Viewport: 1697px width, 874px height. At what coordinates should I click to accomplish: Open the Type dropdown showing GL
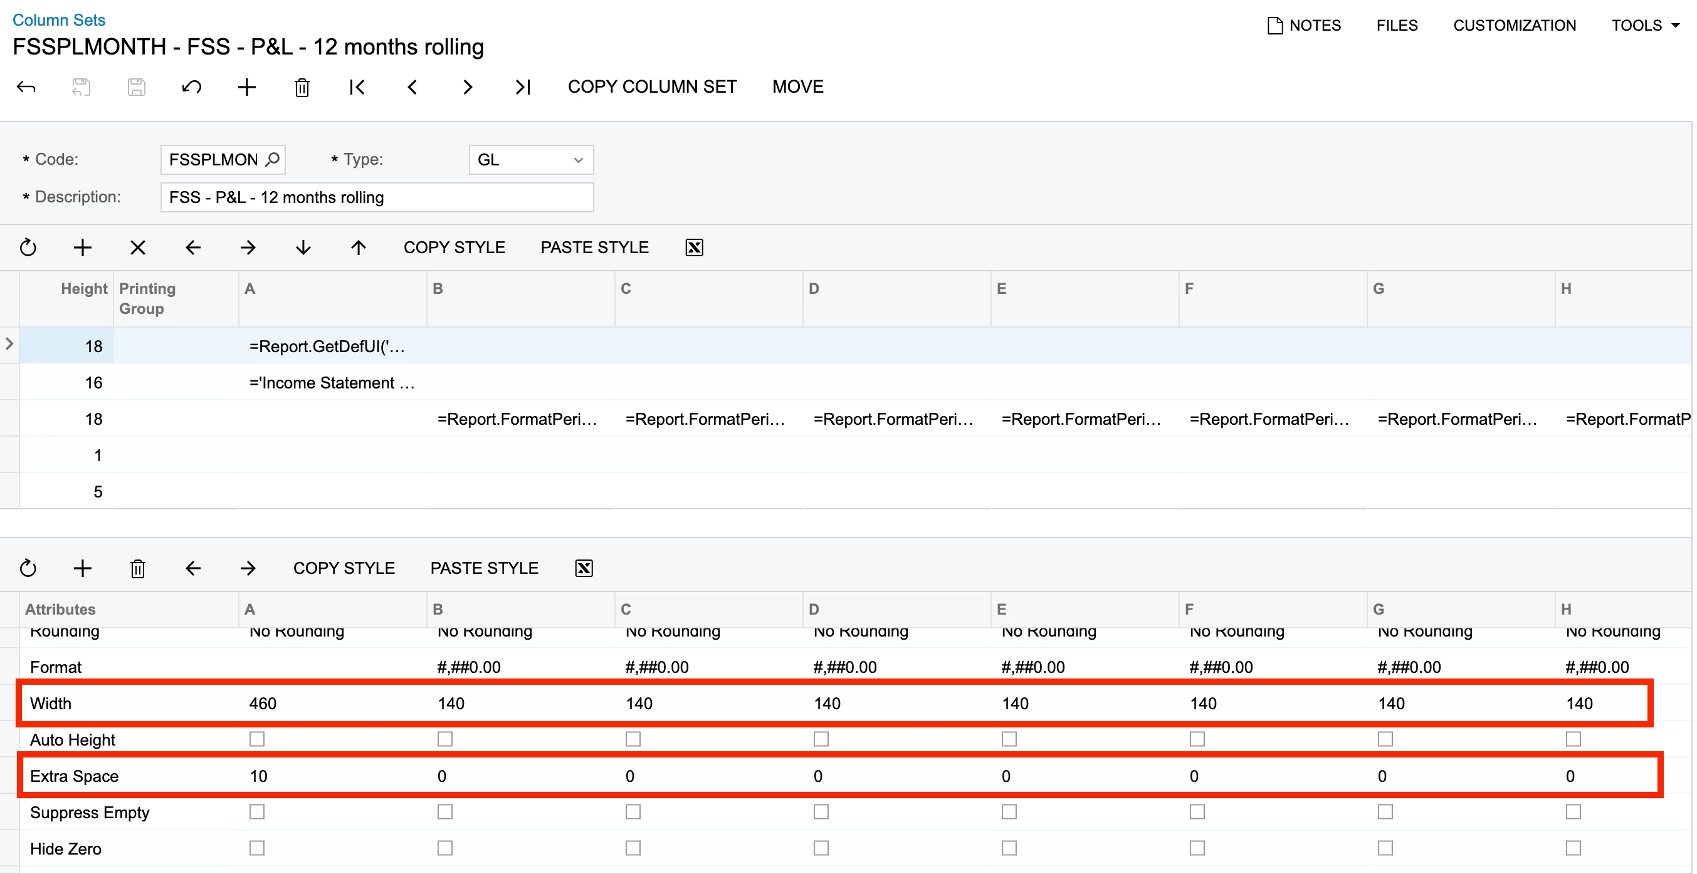pyautogui.click(x=531, y=160)
